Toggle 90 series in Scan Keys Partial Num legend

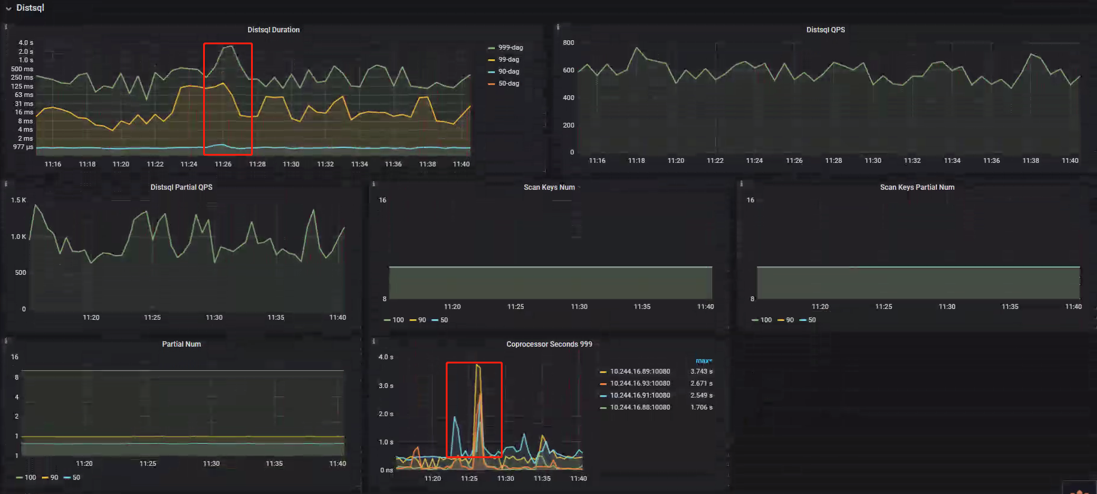point(790,320)
